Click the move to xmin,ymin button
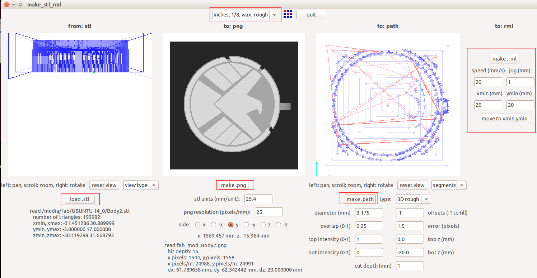The image size is (537, 278). click(504, 119)
